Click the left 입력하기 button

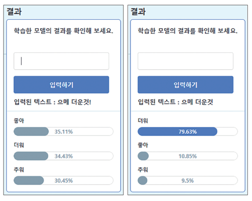(61, 85)
